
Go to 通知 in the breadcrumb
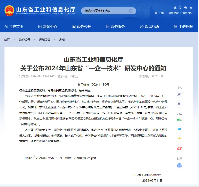click(61, 40)
